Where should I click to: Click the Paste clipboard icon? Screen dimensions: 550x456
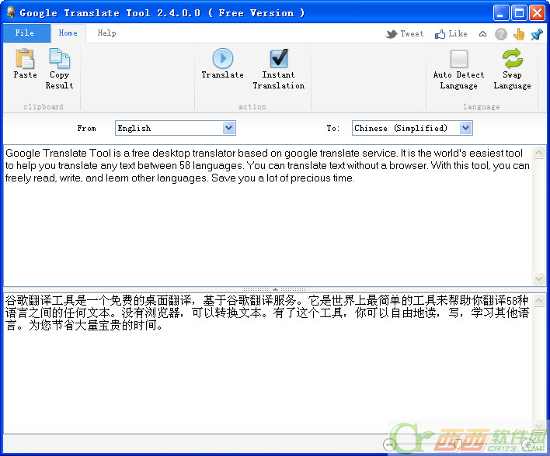point(25,59)
